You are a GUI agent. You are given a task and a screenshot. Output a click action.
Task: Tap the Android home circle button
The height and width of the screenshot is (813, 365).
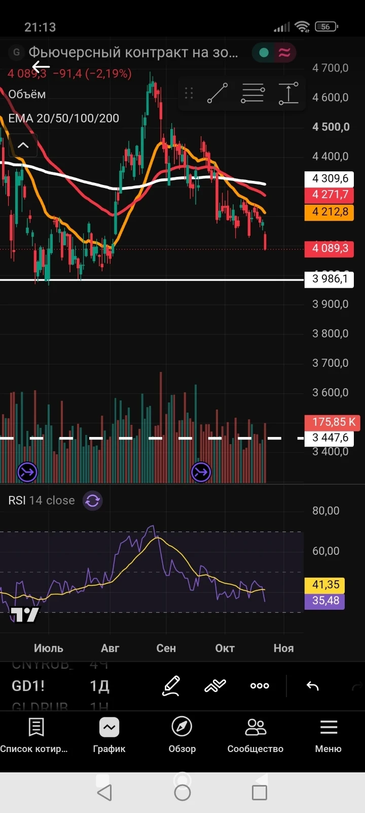(x=182, y=793)
